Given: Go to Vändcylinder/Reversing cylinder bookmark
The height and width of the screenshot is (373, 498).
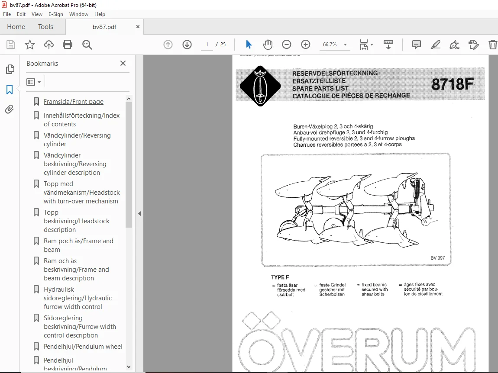Looking at the screenshot, I should coord(77,140).
